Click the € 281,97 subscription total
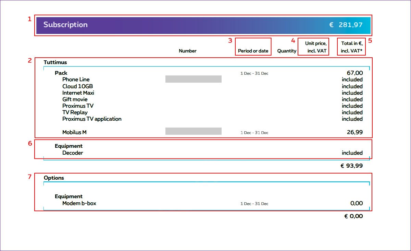 tap(346, 25)
